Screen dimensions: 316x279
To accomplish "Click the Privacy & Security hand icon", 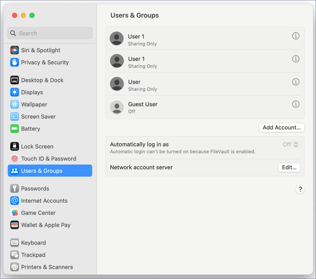I will [14, 62].
